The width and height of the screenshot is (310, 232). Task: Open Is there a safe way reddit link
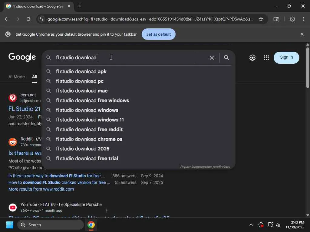pyautogui.click(x=57, y=176)
